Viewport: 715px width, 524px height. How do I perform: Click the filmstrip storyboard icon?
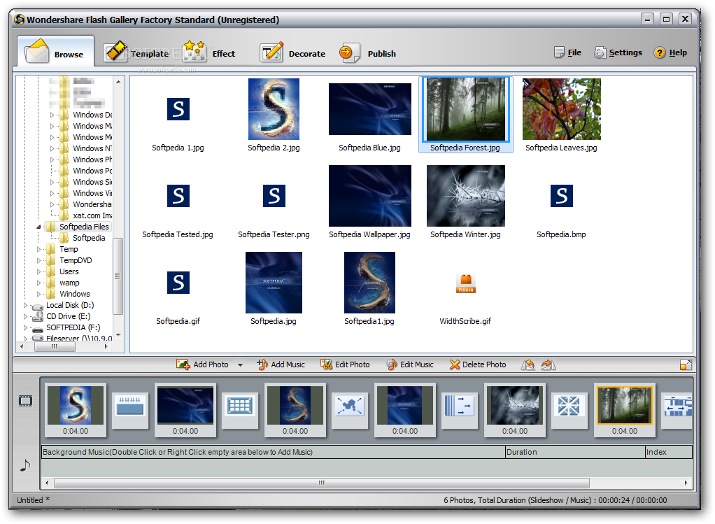[x=25, y=401]
